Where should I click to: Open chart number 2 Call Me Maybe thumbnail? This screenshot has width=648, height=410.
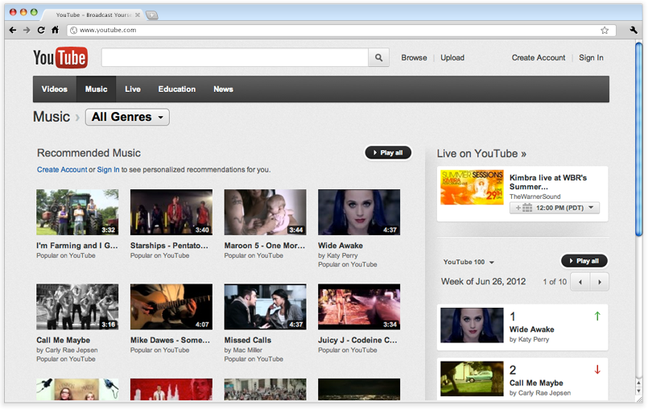click(x=472, y=379)
